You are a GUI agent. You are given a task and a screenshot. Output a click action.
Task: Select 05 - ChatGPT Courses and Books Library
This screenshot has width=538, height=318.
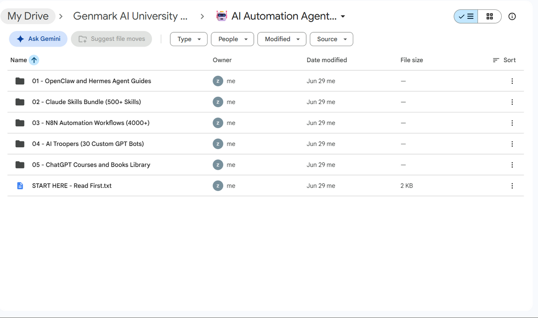click(x=91, y=165)
